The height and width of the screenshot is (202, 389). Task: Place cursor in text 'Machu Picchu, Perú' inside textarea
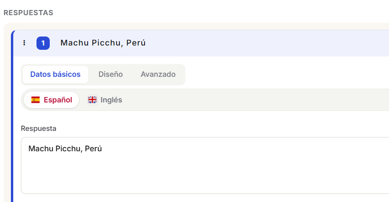coord(65,148)
